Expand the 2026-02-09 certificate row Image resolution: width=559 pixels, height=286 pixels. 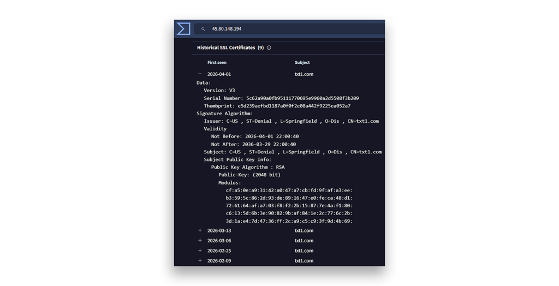point(200,260)
